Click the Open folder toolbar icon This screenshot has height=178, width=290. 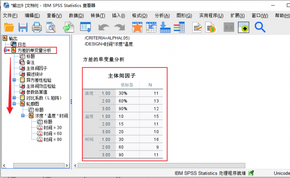pyautogui.click(x=9, y=27)
